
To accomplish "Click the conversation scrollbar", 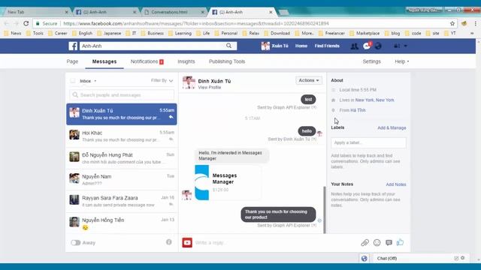I will point(325,210).
